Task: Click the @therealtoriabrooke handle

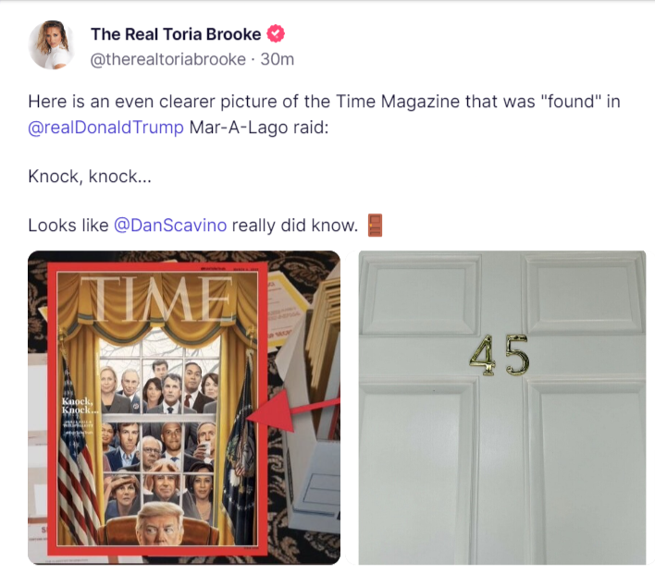Action: click(168, 59)
